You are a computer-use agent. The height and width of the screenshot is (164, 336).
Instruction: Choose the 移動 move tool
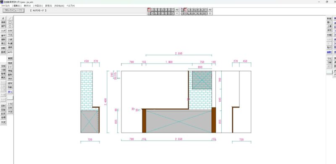click(10, 87)
